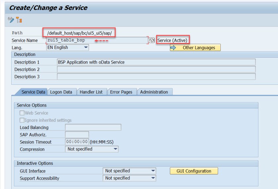Click into the Description 2 field

click(x=156, y=69)
